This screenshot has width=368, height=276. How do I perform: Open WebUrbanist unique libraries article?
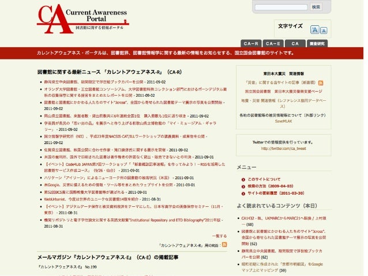pyautogui.click(x=91, y=199)
